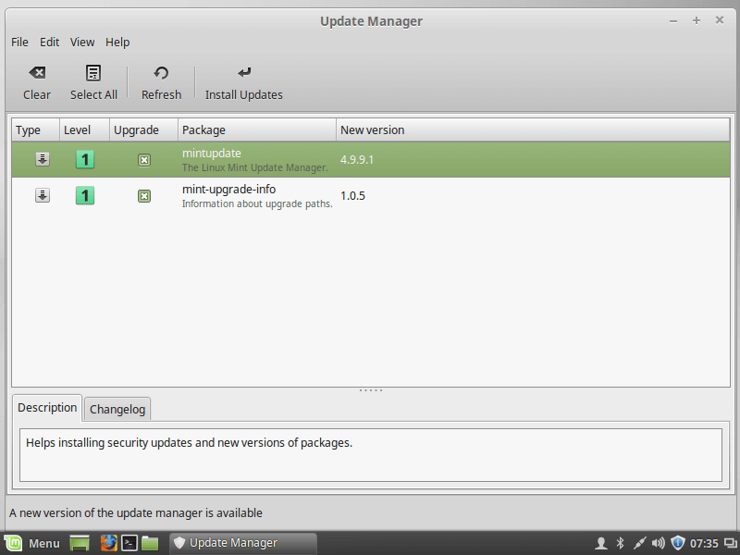Close the Update Manager window
This screenshot has height=555, width=740.
point(720,19)
